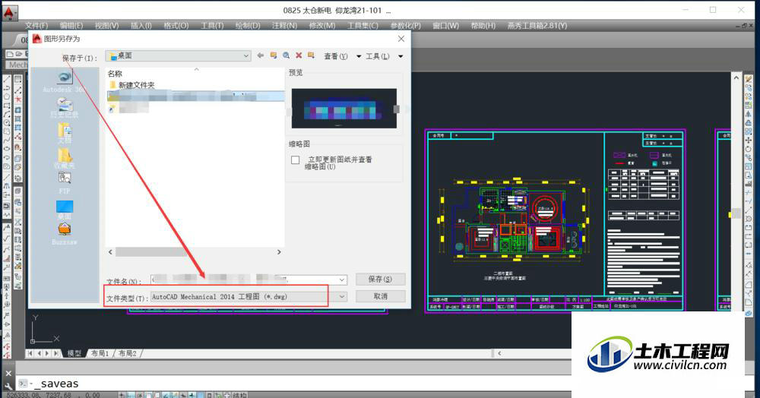Step to next layout tab arrow
This screenshot has width=760, height=398.
pos(47,353)
